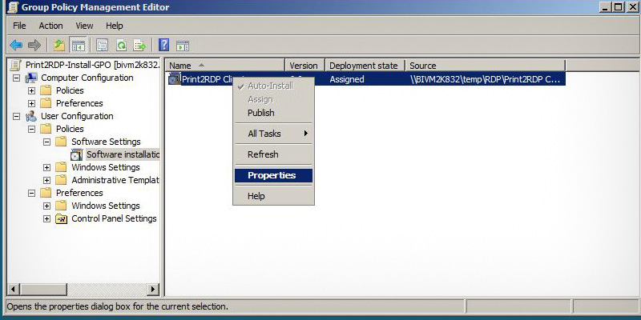Click the Export List toolbar icon
This screenshot has height=320, width=641.
[x=139, y=45]
